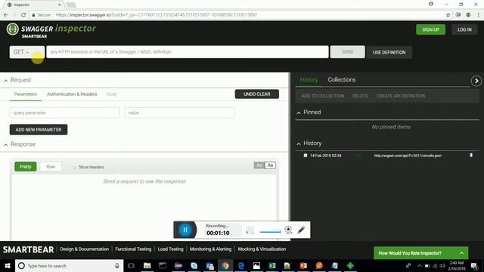
Task: Click ADD NEW PARAMETER button
Action: (x=39, y=129)
